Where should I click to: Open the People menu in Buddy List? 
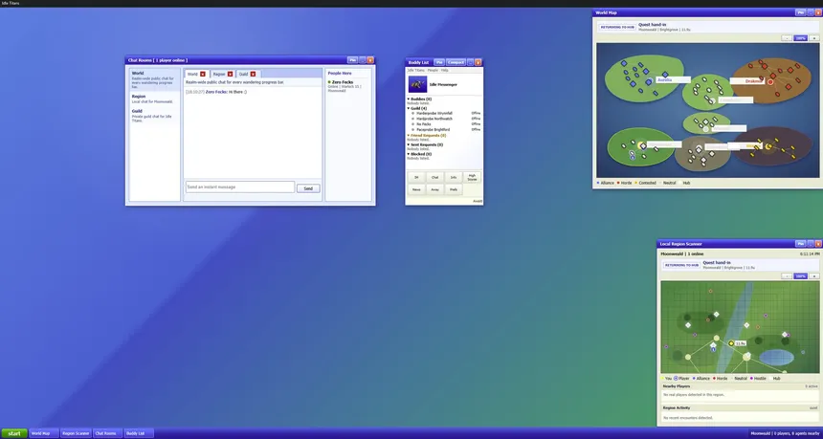[433, 70]
